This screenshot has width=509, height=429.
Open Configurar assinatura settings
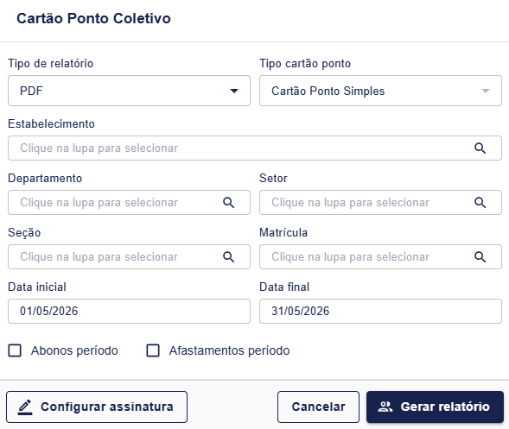(x=97, y=407)
